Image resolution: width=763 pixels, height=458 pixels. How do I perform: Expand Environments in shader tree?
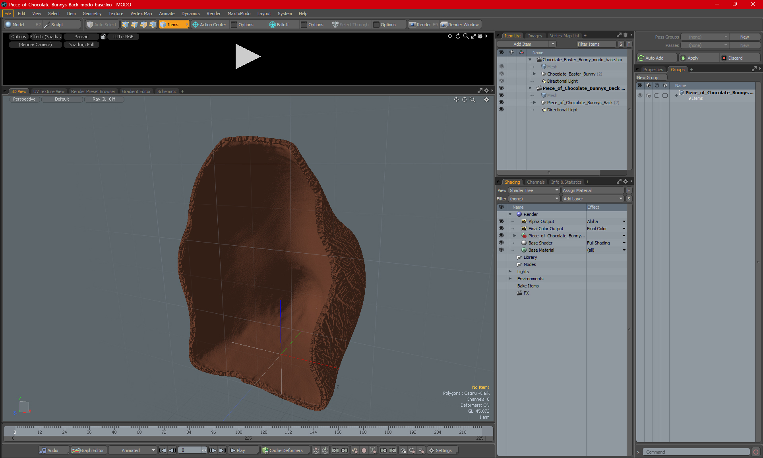[x=510, y=279]
